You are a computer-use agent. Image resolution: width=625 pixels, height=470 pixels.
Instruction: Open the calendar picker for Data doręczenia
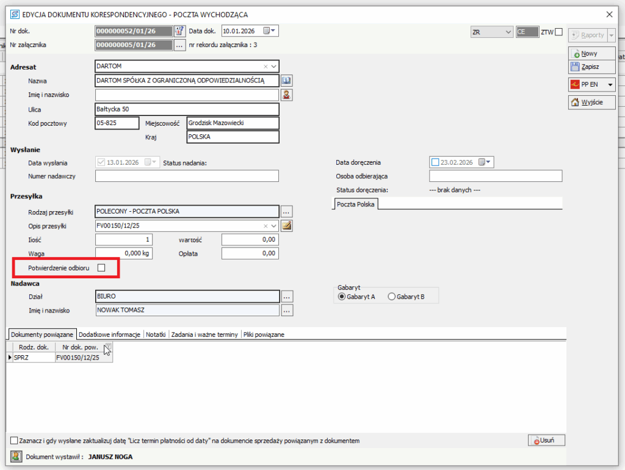click(x=485, y=162)
